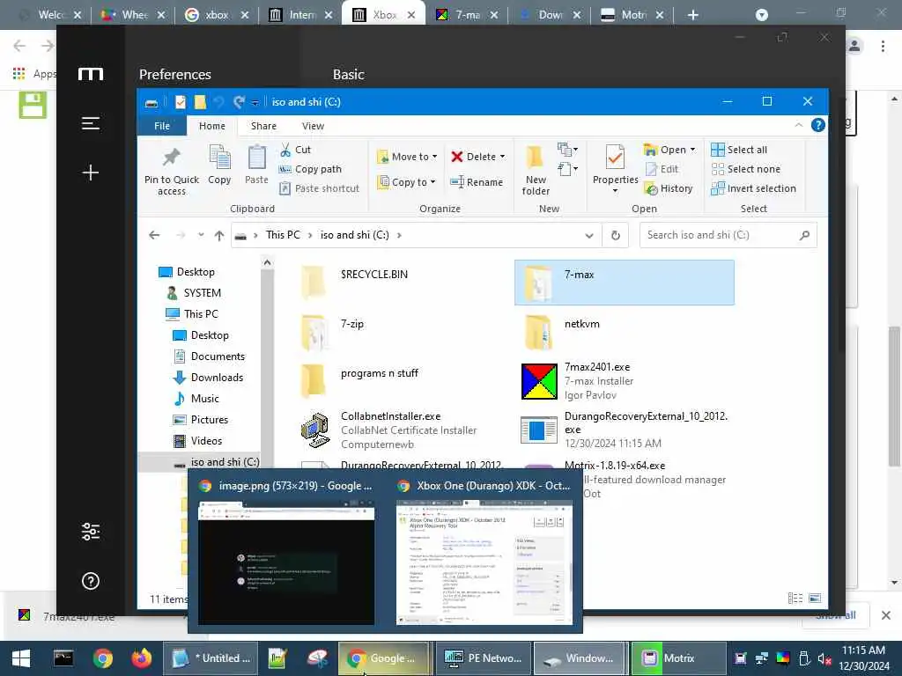
Task: Click Copy path in the Clipboard group
Action: [311, 169]
